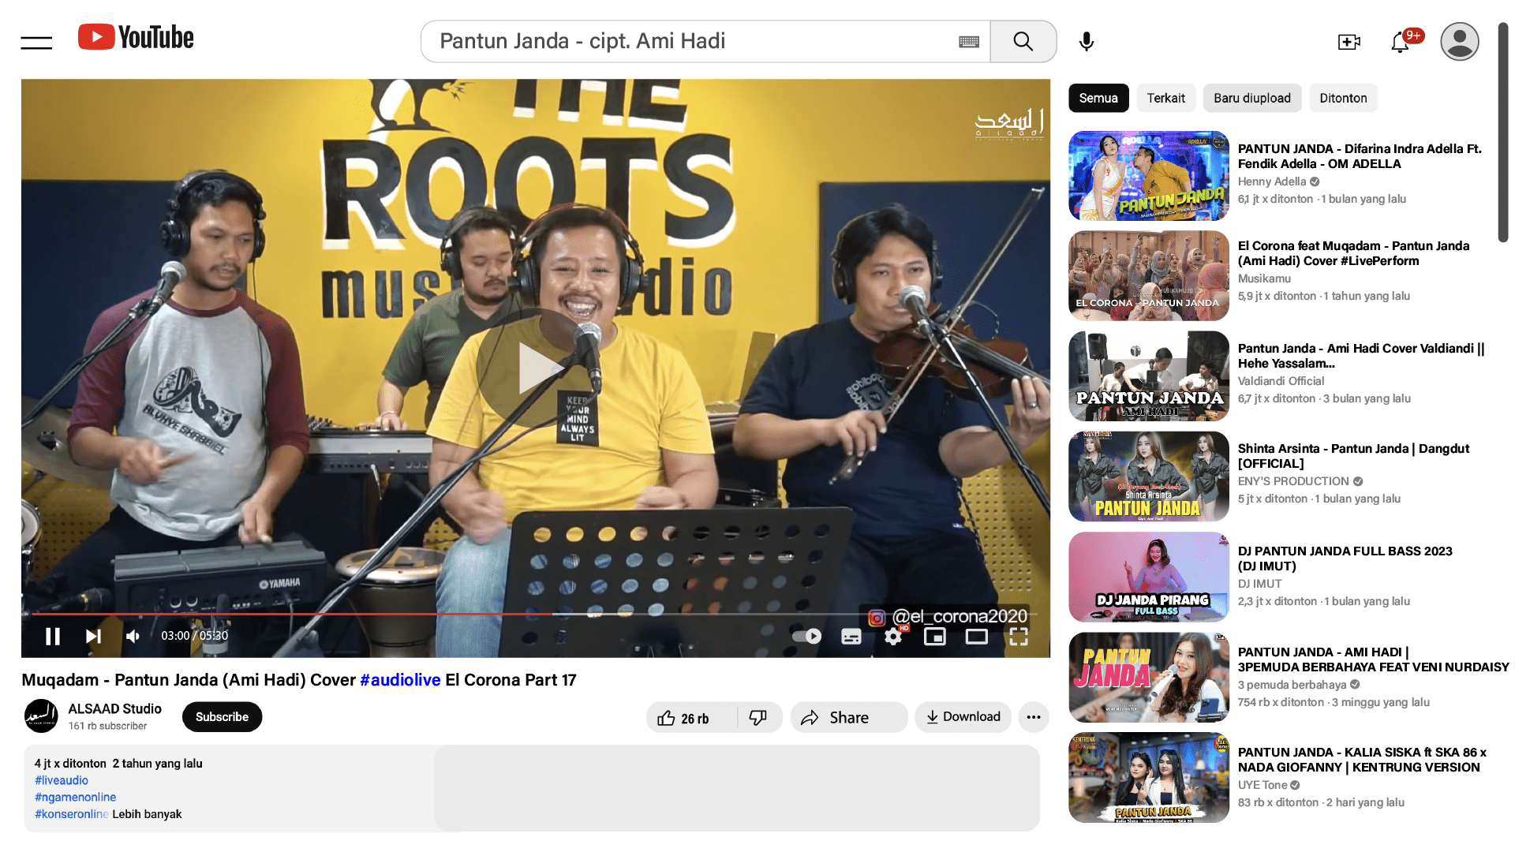This screenshot has height=852, width=1515.
Task: Open Musikamu channel name
Action: tap(1264, 278)
